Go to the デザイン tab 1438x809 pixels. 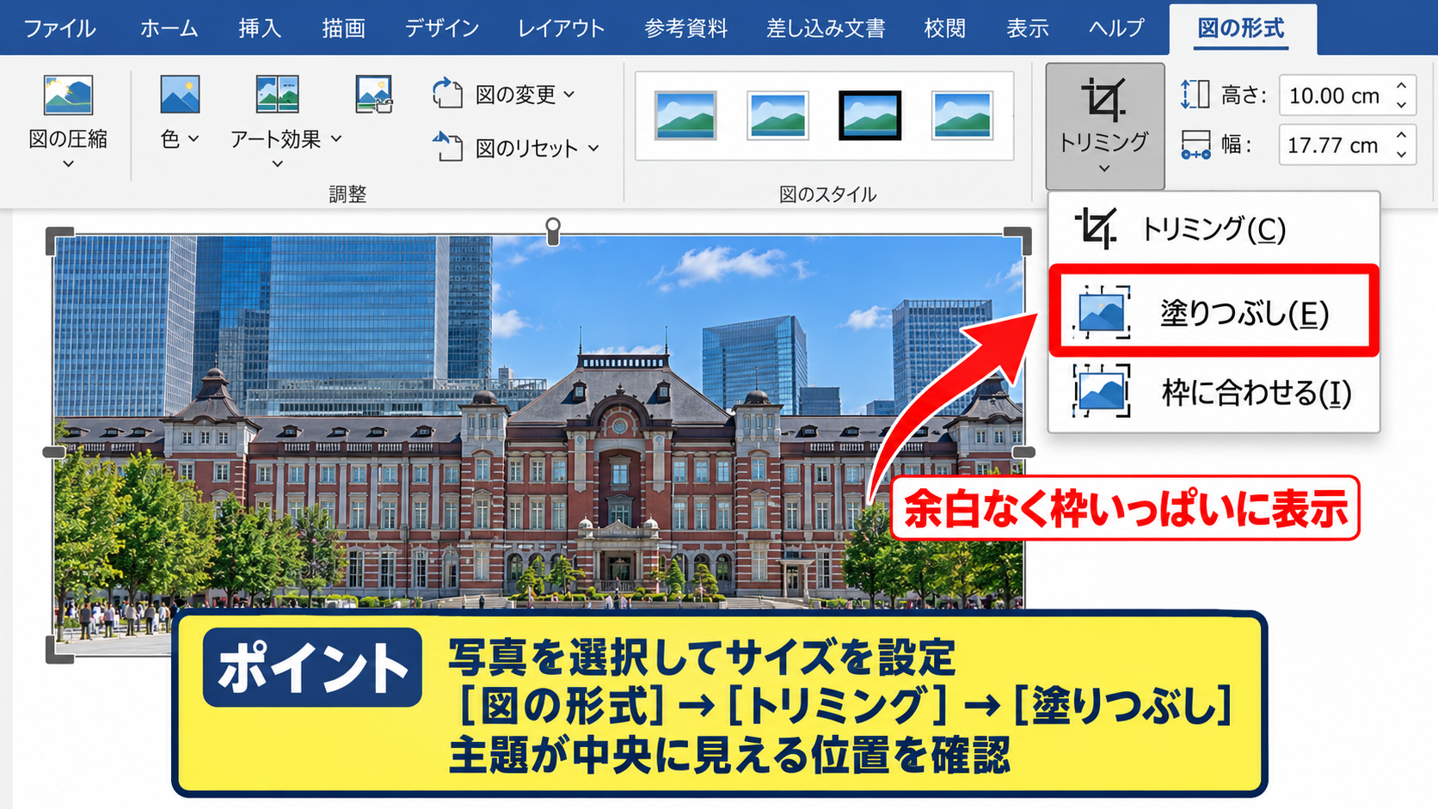pyautogui.click(x=442, y=28)
